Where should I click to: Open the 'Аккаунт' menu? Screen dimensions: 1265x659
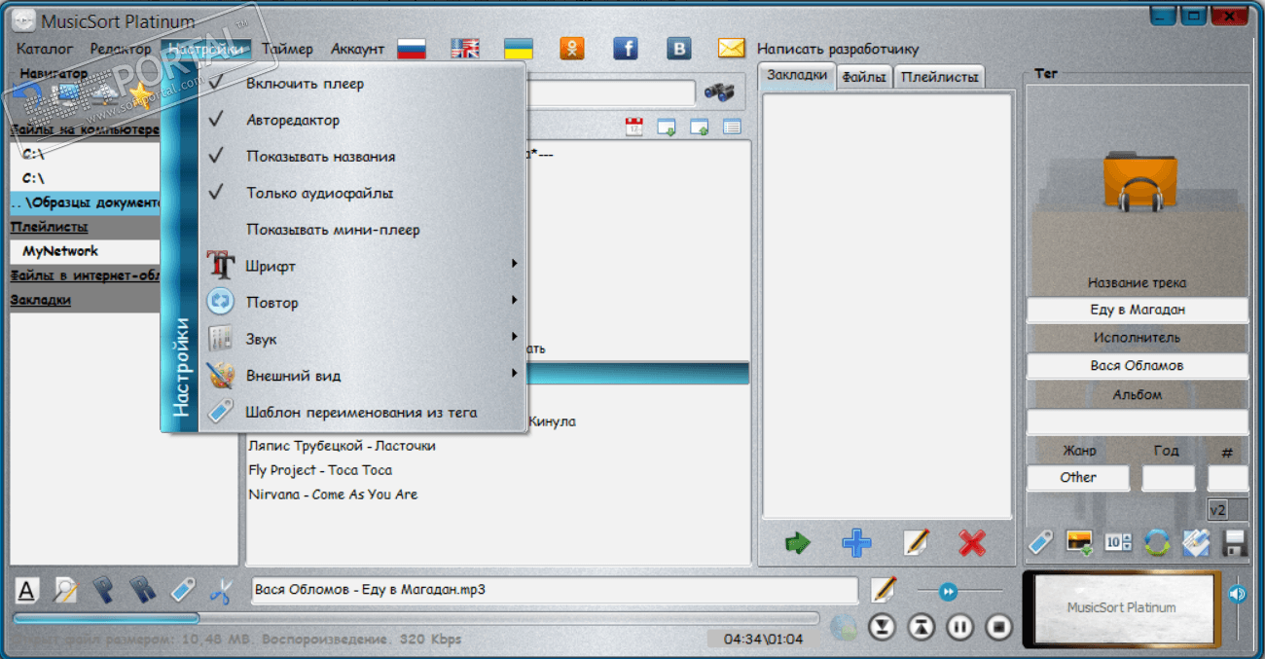click(x=357, y=49)
